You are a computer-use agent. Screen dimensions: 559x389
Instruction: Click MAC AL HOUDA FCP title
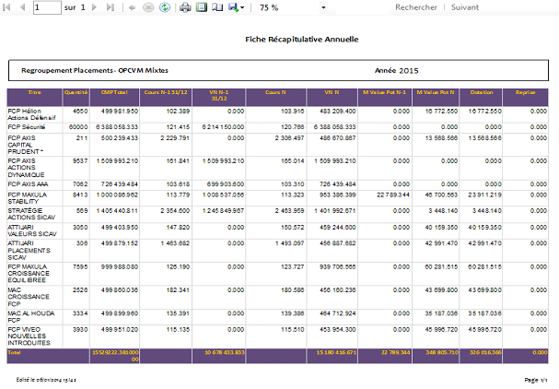pos(31,316)
